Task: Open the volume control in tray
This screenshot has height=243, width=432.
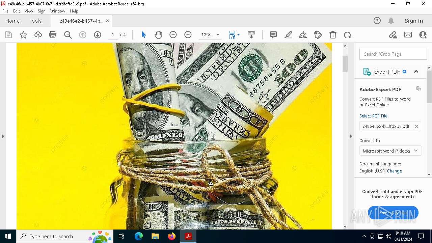Action: point(388,236)
